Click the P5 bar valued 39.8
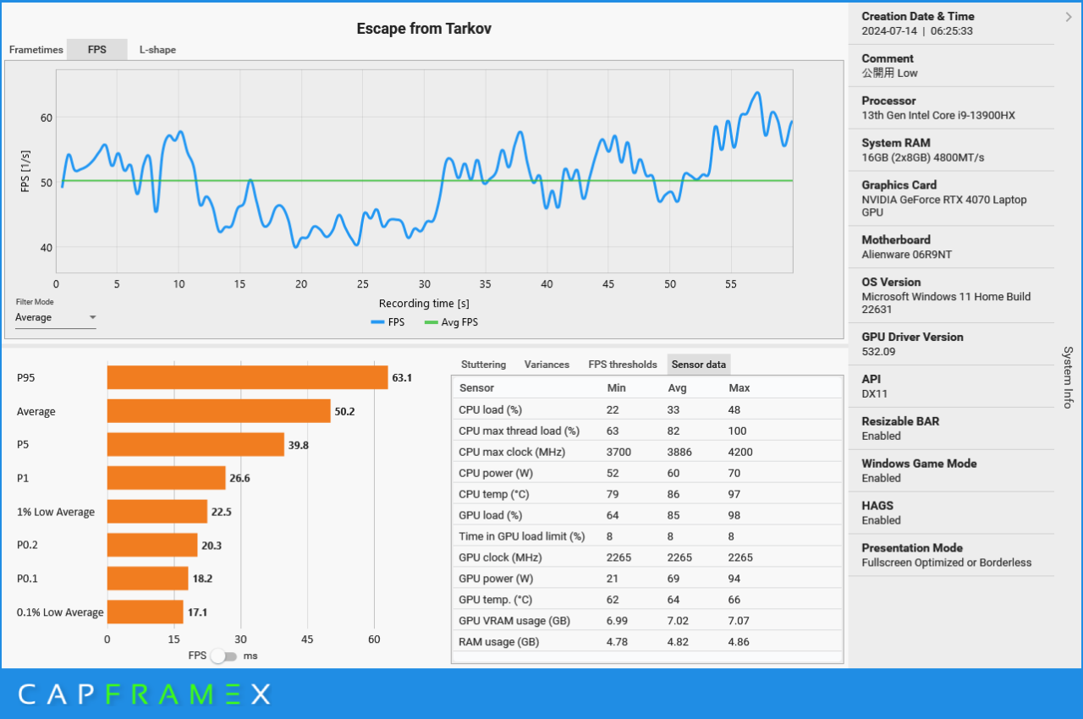Image resolution: width=1083 pixels, height=719 pixels. coord(195,445)
